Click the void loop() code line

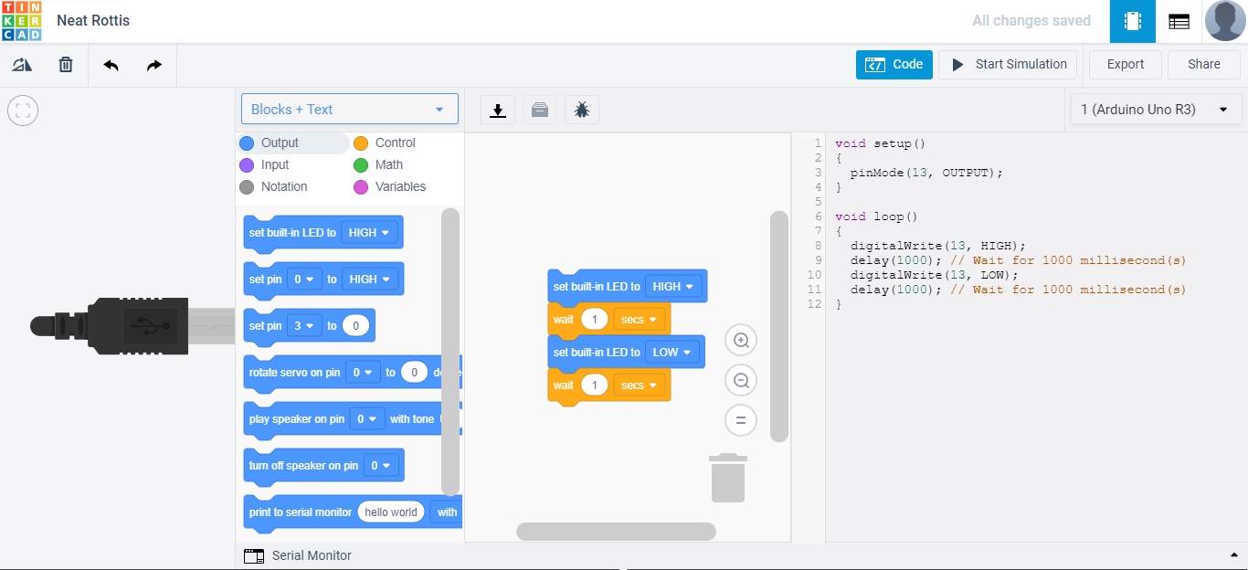pyautogui.click(x=876, y=216)
